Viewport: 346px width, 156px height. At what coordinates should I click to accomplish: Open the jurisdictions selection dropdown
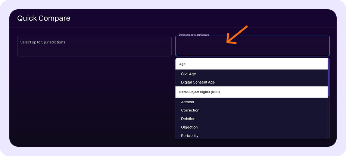click(x=93, y=46)
